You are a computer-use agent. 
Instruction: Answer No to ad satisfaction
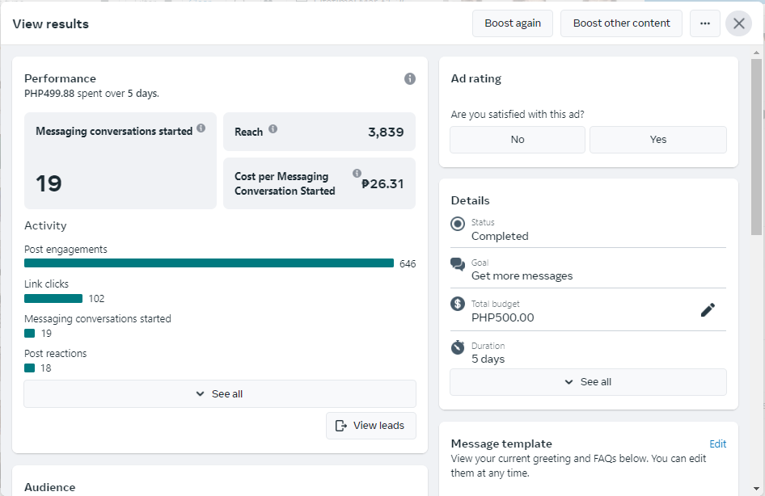pyautogui.click(x=518, y=140)
